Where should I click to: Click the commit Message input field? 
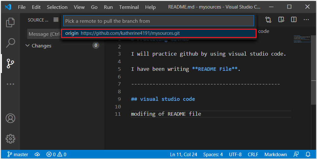click(44, 34)
